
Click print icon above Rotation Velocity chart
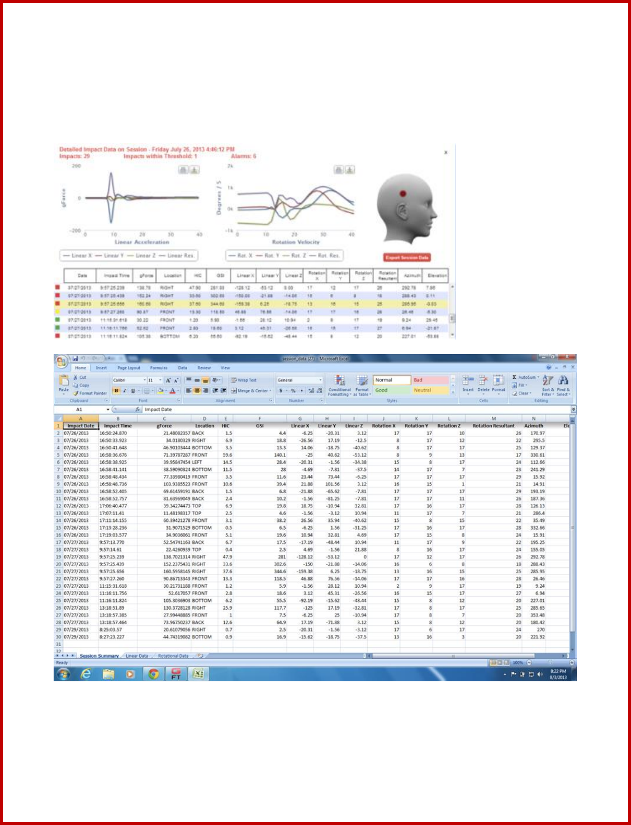pyautogui.click(x=339, y=169)
